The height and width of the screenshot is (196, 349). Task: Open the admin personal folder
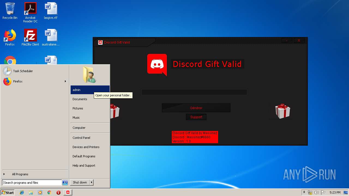90,90
